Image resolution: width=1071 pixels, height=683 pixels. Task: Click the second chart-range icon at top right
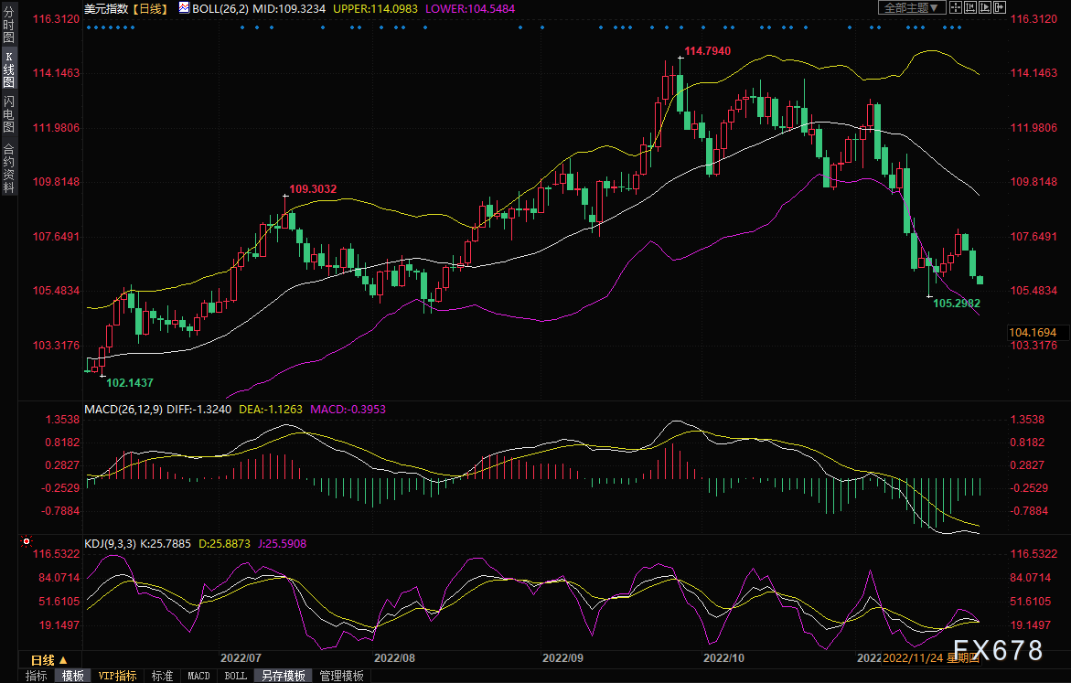pos(970,7)
